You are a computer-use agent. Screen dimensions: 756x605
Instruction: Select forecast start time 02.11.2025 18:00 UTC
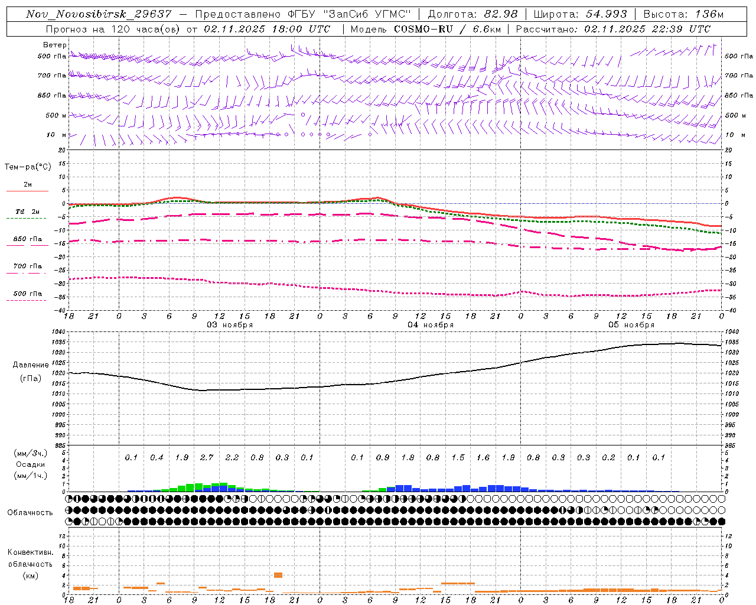[x=267, y=29]
